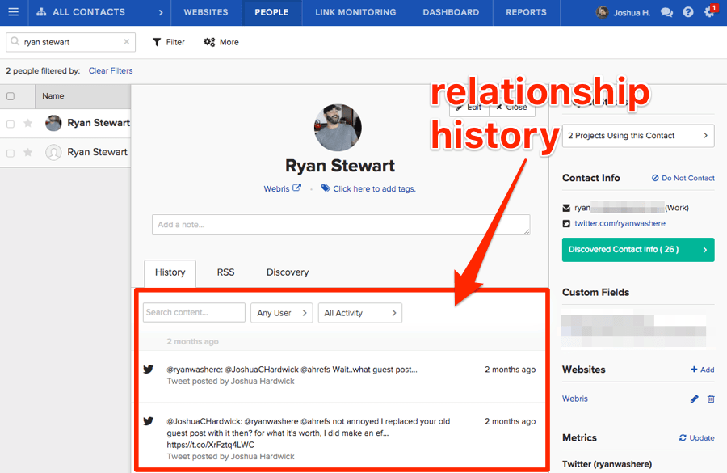Screen dimensions: 727x473
Task: Expand the Any User dropdown
Action: coord(282,313)
